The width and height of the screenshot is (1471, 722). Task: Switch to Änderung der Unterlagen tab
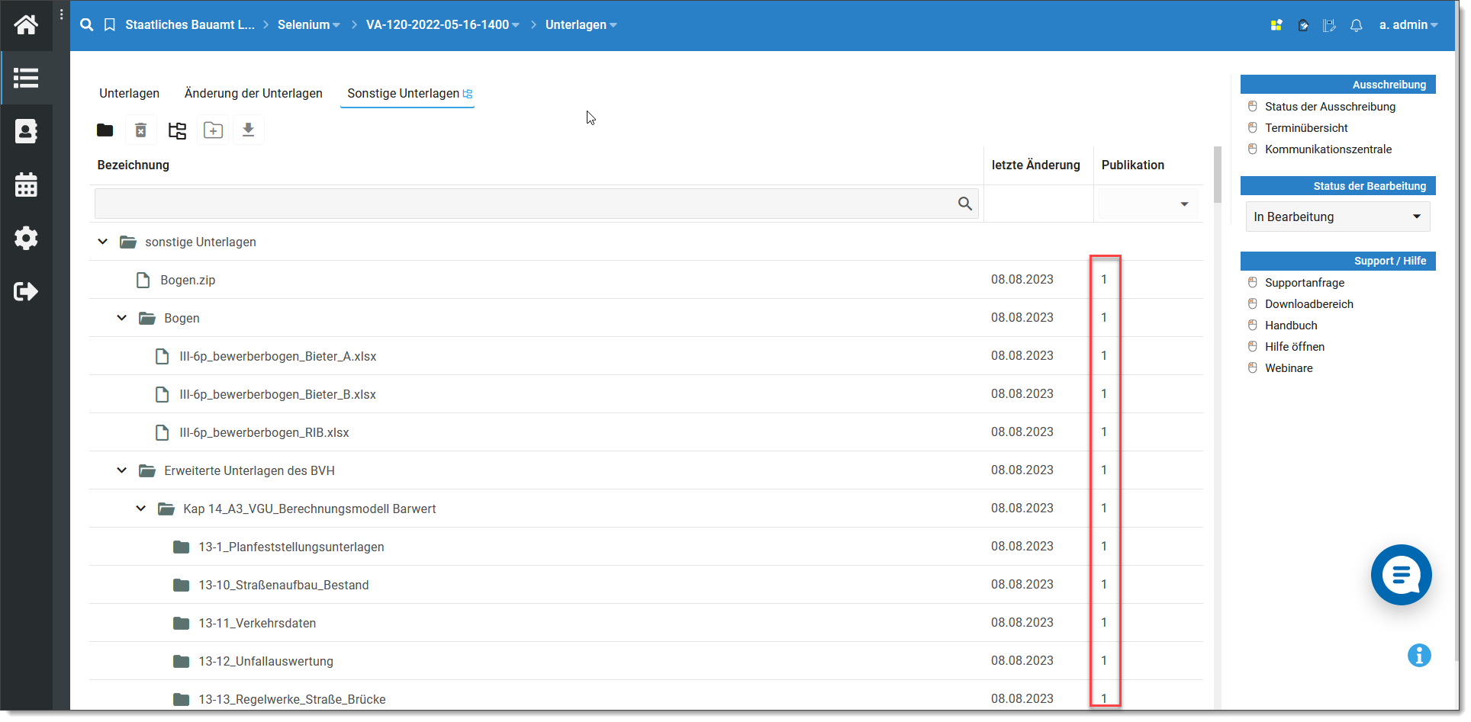click(x=253, y=93)
